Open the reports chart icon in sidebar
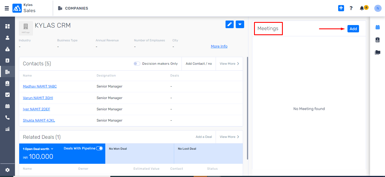This screenshot has height=177, width=385. [x=7, y=129]
